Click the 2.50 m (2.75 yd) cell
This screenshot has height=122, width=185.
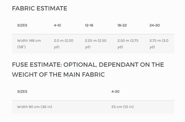pyautogui.click(x=128, y=44)
